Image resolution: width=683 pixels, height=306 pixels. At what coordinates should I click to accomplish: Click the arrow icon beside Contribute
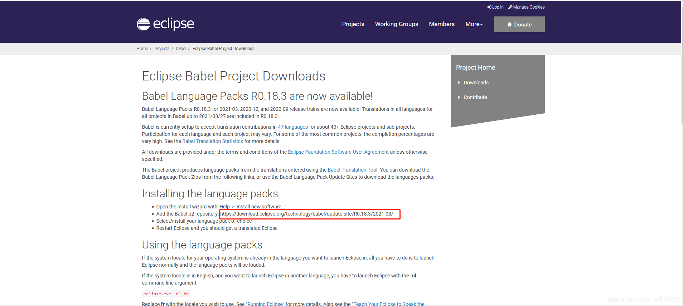pyautogui.click(x=459, y=97)
